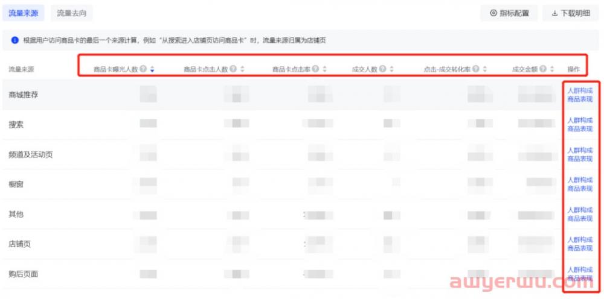Open 指标配置 settings button
604x299 pixels.
click(x=509, y=13)
